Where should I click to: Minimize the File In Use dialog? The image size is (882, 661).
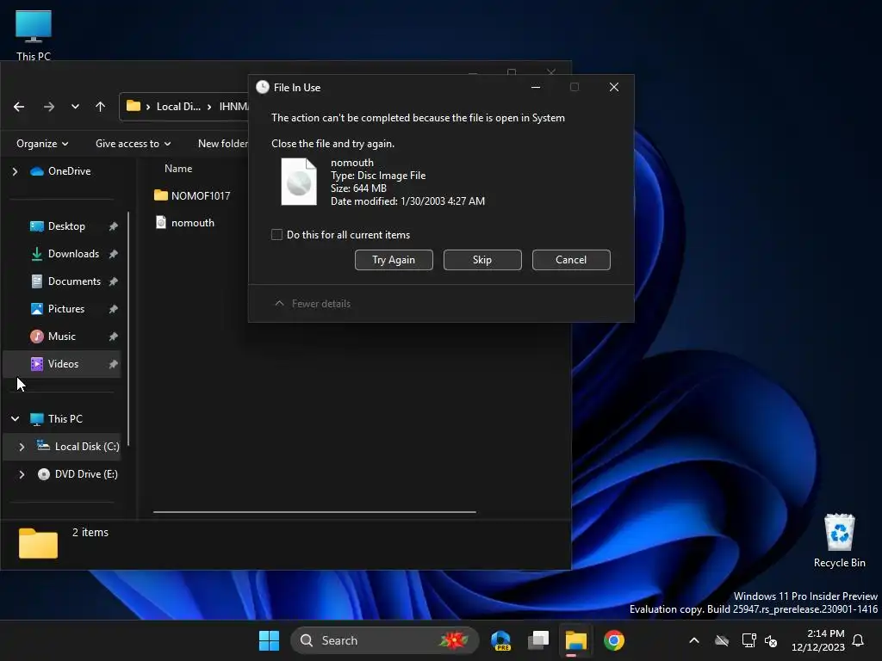pos(536,87)
